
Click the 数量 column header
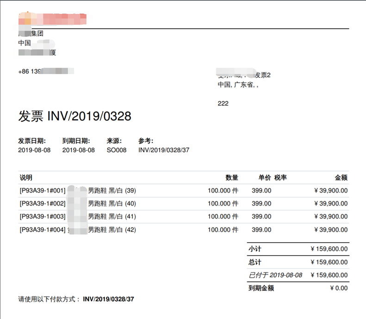point(232,177)
